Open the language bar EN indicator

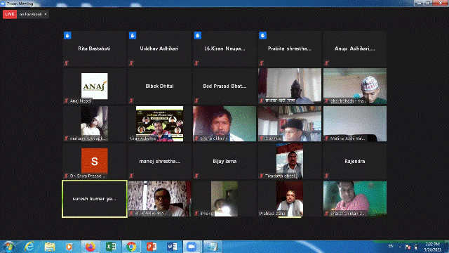click(x=391, y=246)
